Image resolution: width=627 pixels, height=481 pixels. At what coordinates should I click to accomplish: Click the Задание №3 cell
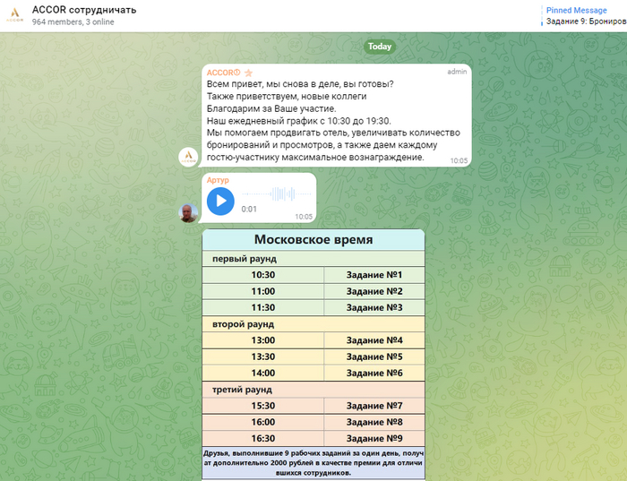[374, 308]
